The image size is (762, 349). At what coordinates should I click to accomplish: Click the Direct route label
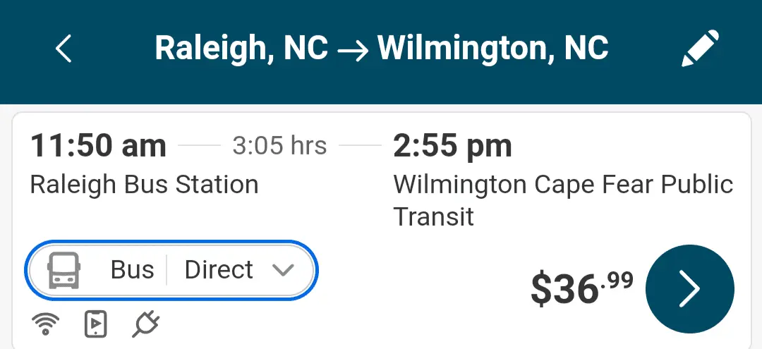[219, 270]
